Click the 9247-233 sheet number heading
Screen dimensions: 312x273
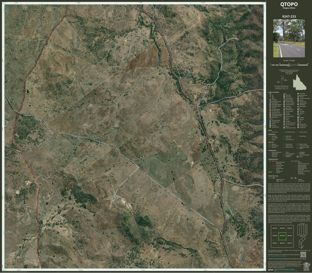click(289, 16)
